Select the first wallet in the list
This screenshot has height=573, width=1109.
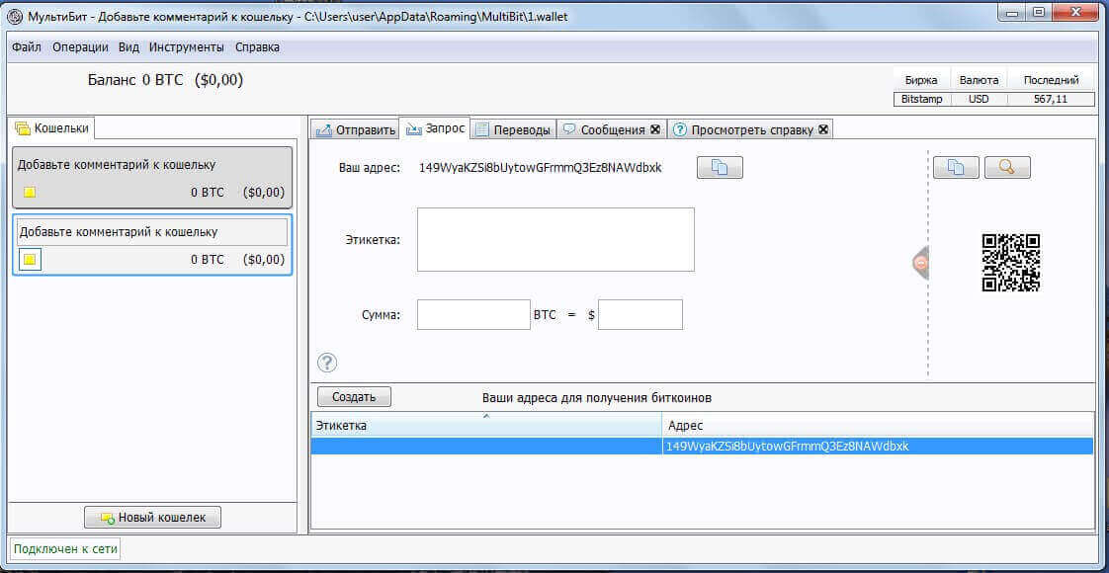point(152,178)
